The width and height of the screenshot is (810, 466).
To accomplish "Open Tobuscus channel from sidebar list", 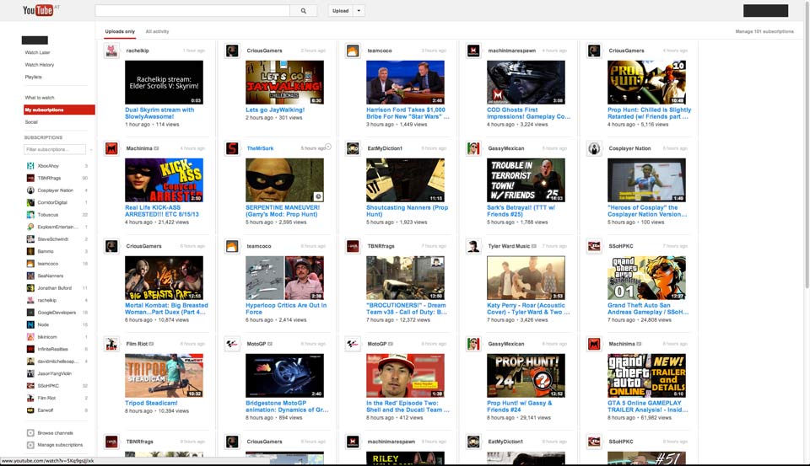I will click(x=47, y=215).
